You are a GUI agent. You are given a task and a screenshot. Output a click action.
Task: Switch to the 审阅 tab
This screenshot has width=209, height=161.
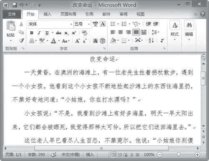click(123, 14)
